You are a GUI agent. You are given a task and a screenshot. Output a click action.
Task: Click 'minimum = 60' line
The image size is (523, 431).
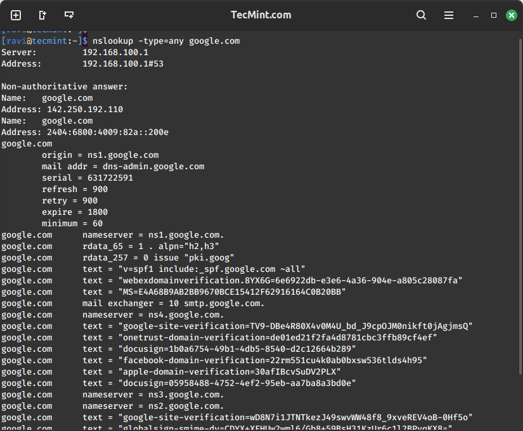(72, 224)
